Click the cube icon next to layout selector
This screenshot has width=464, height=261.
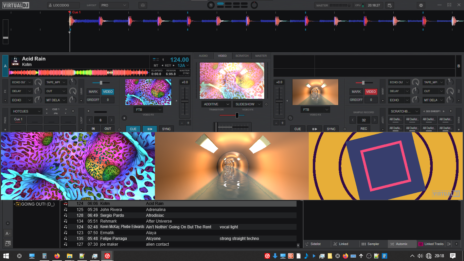[143, 5]
